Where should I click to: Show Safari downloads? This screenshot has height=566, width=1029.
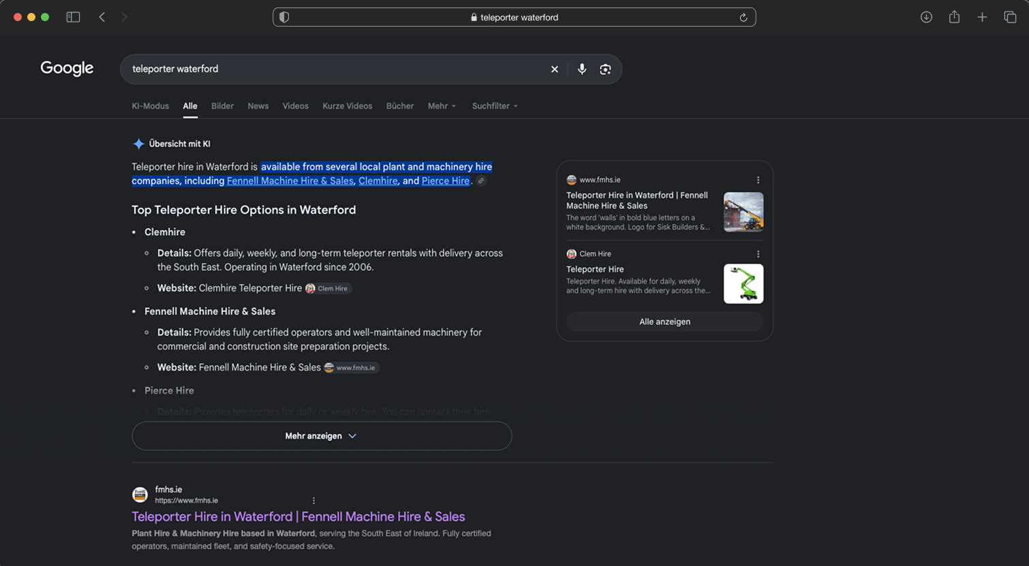click(x=926, y=17)
